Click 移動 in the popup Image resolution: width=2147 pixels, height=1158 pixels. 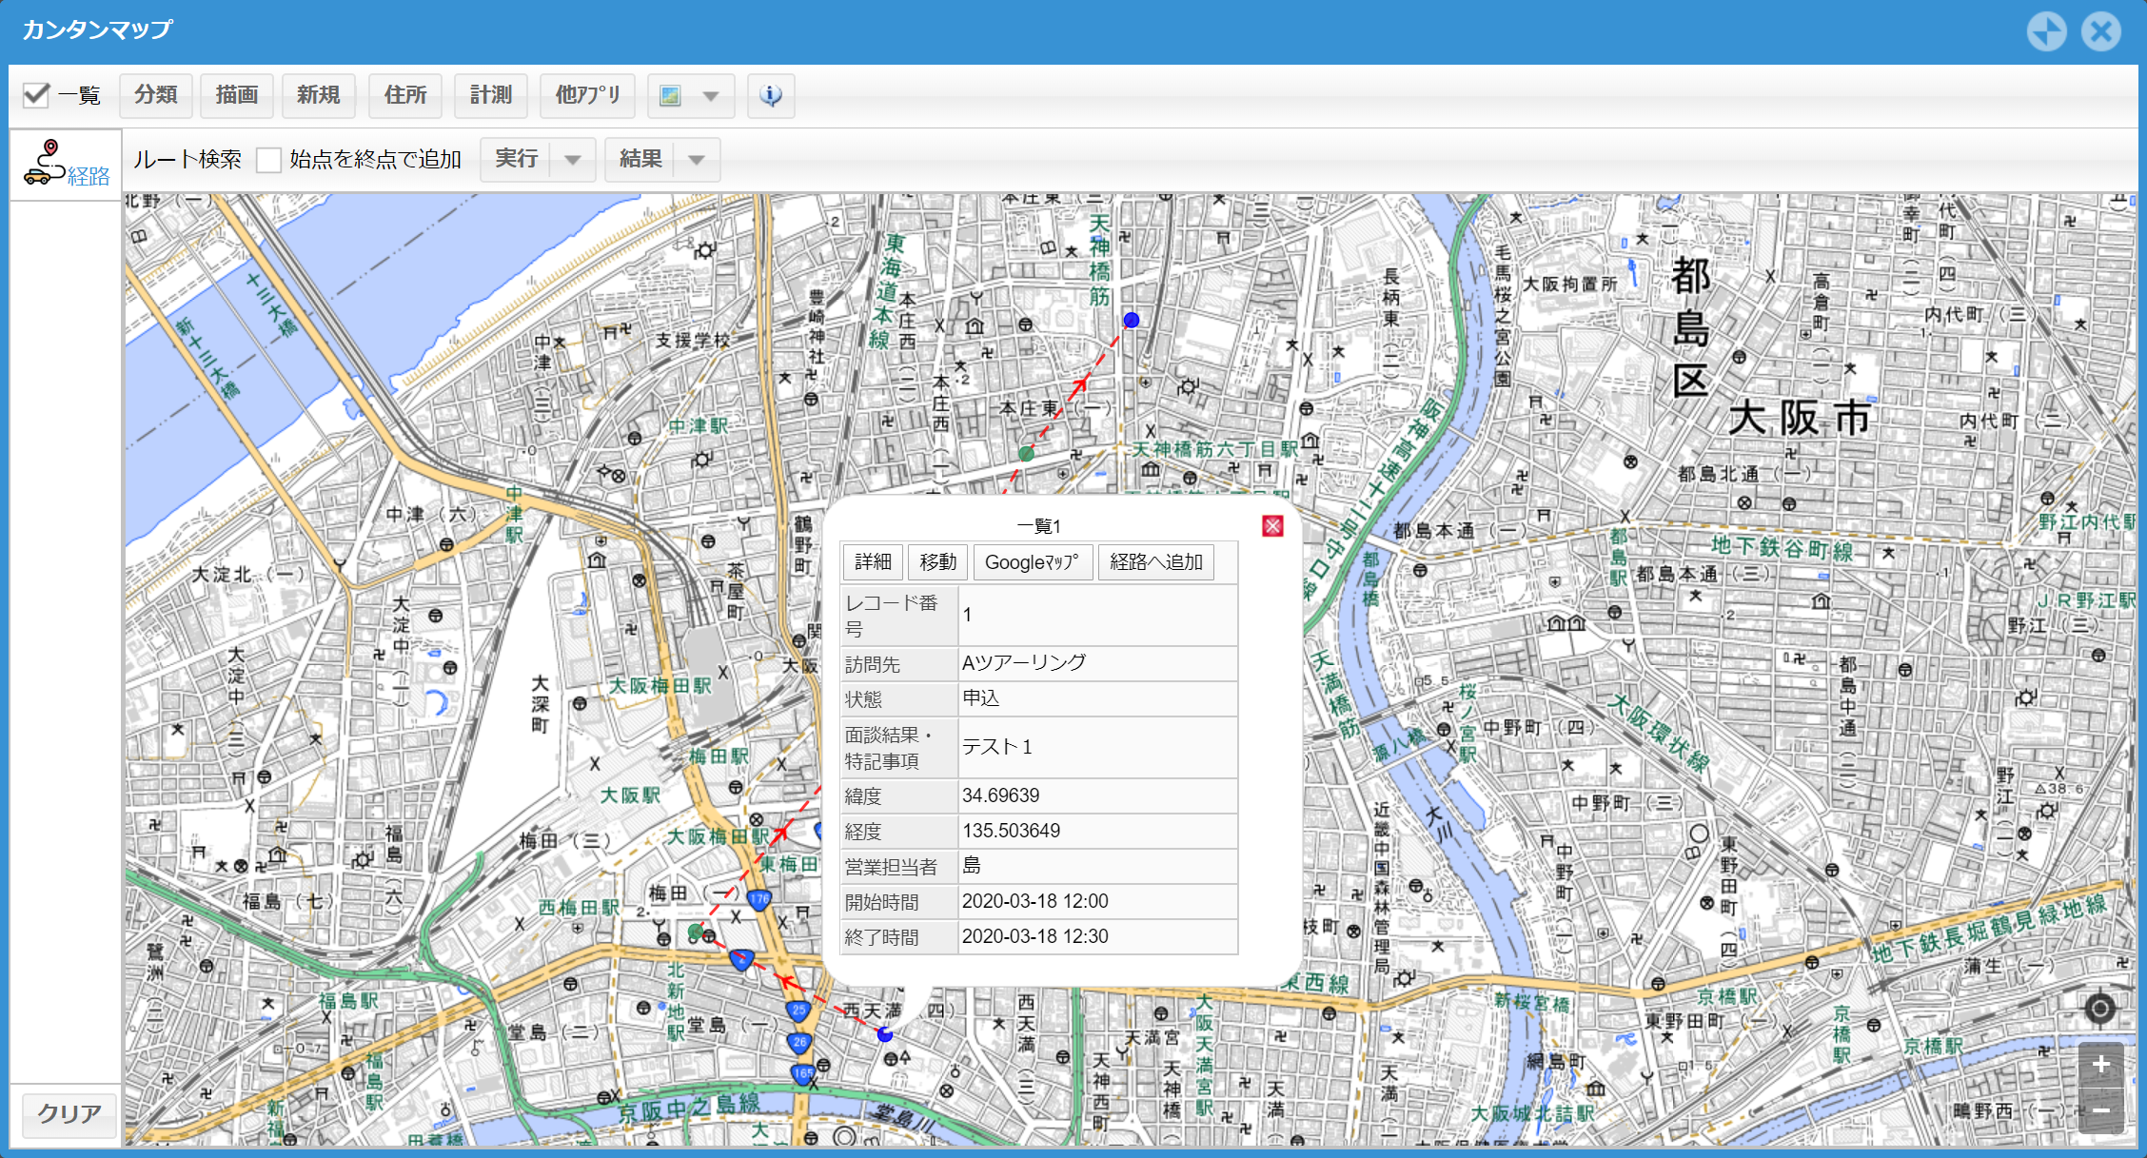(937, 562)
